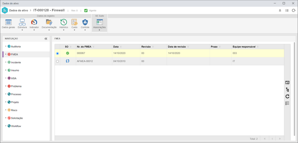The width and height of the screenshot is (298, 143).
Task: Click the Indicador gauge icon
Action: pos(34,22)
